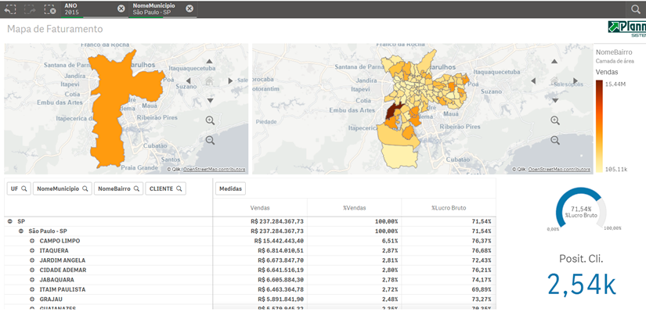Screen dimensions: 646x312
Task: Search in NomeBairro dimension
Action: (x=119, y=188)
